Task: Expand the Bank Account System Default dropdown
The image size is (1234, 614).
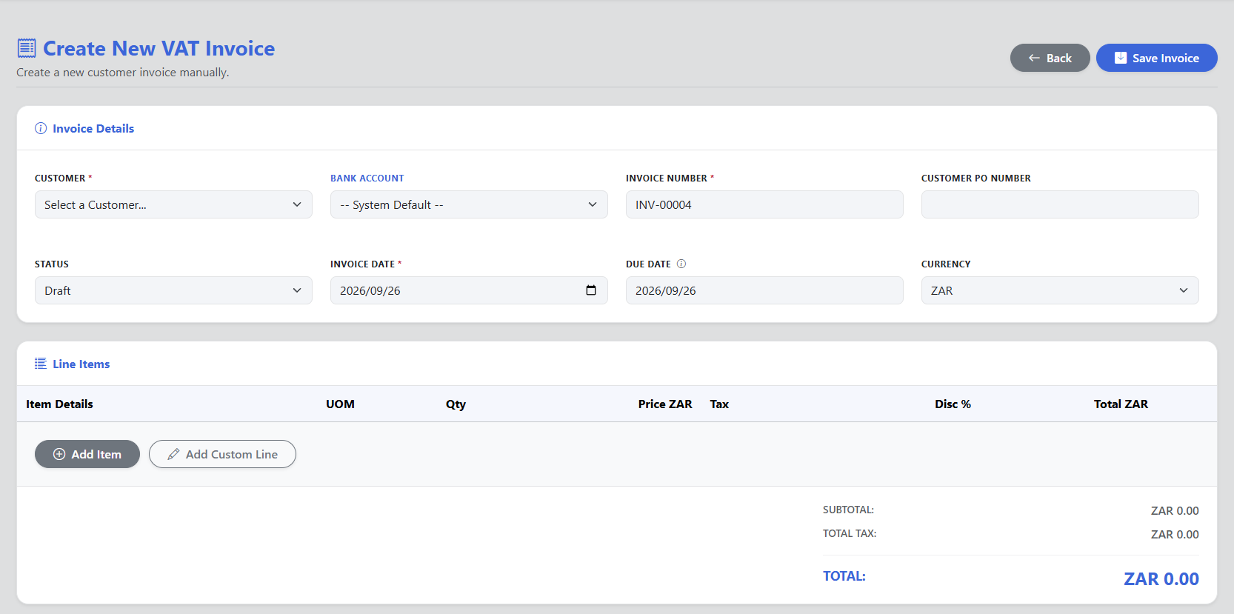Action: coord(469,204)
